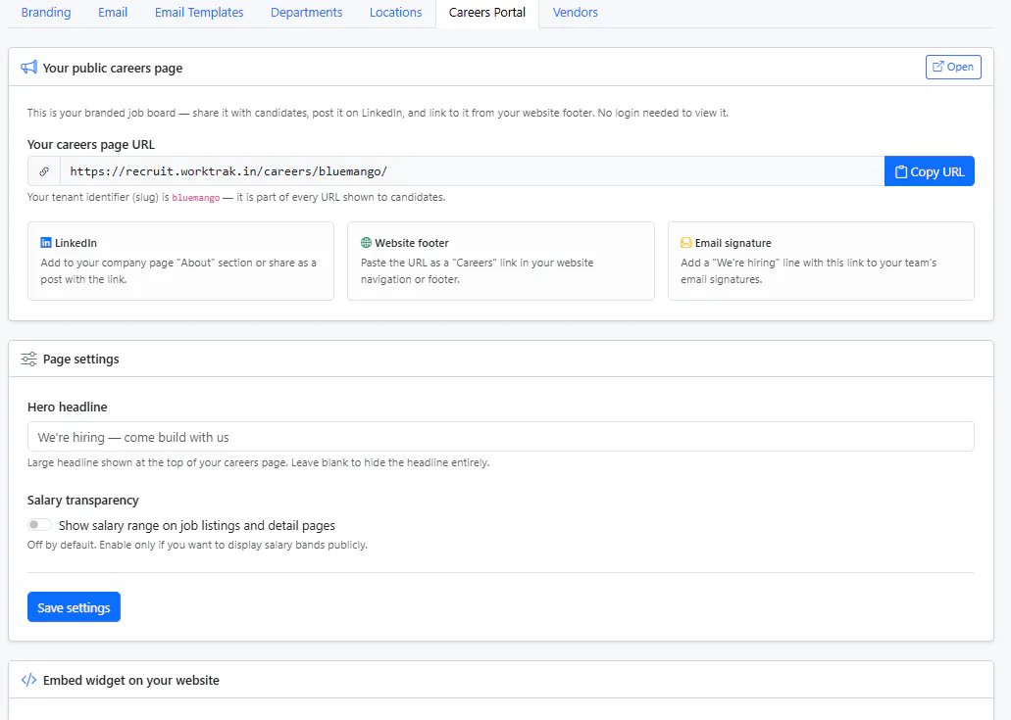The height and width of the screenshot is (720, 1011).
Task: Click the Website footer card
Action: click(501, 261)
